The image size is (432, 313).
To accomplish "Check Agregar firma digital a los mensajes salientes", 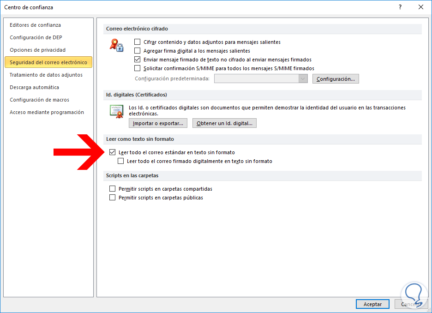I will pos(137,51).
